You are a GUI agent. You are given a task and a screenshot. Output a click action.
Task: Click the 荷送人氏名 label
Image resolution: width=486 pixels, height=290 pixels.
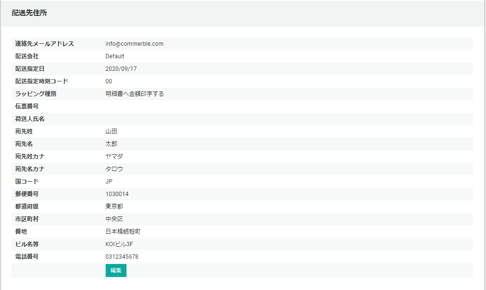coord(30,119)
